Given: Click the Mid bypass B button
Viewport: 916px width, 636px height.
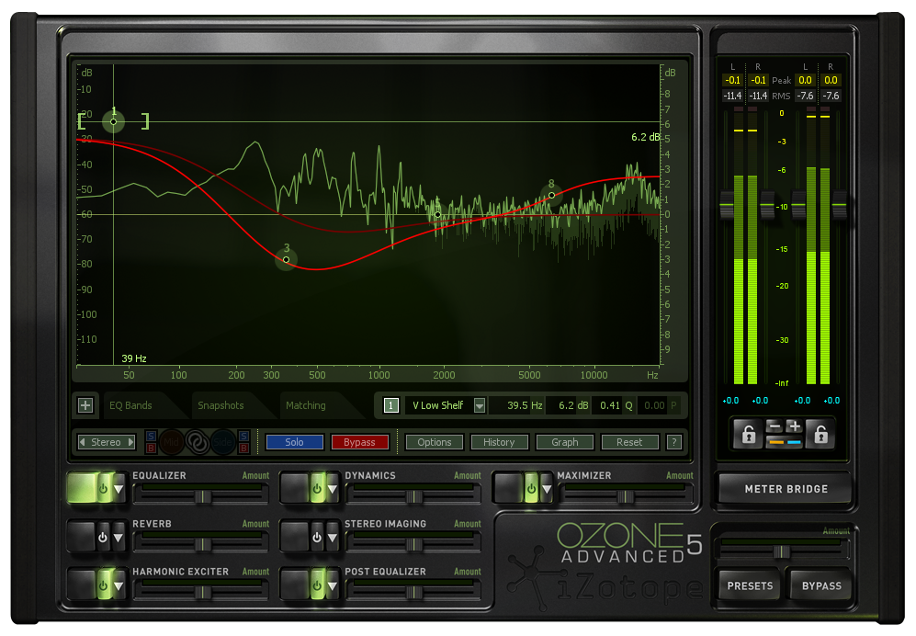Looking at the screenshot, I should (151, 449).
